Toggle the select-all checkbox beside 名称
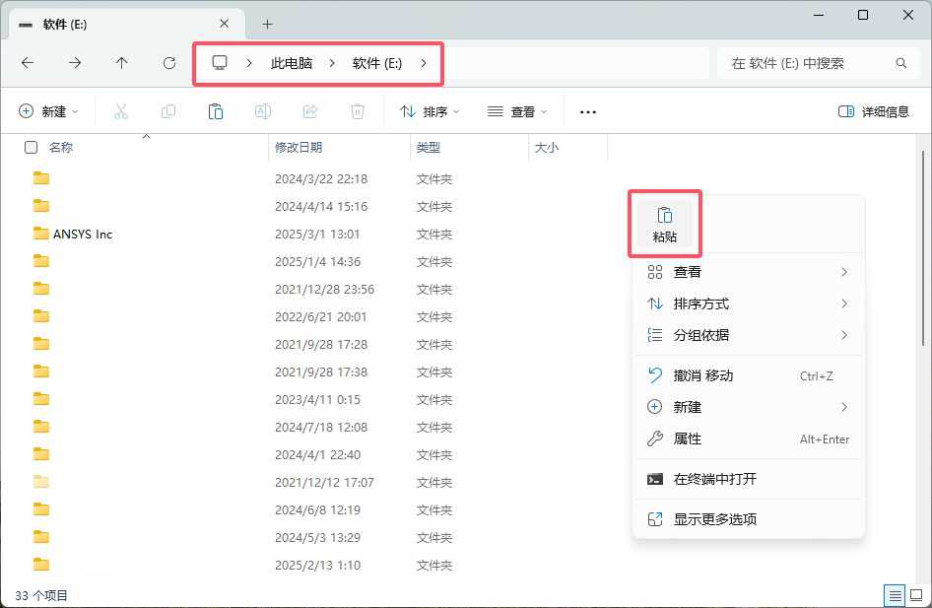Screen dimensions: 932x608 click(32, 148)
